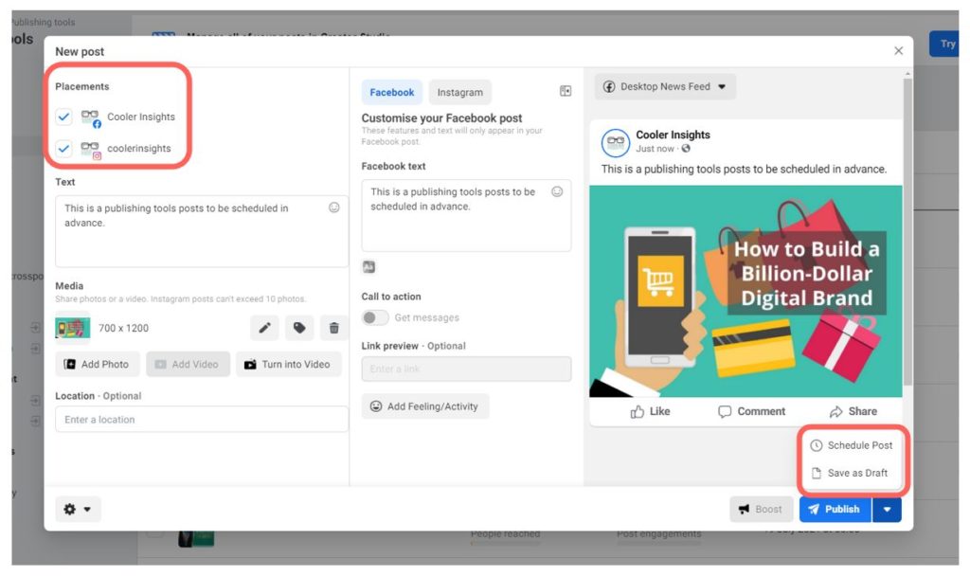Click the Boost button
Screen dimensions: 970x577
761,509
